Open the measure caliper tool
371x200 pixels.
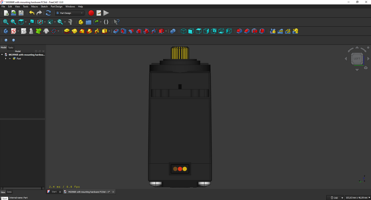[x=70, y=22]
